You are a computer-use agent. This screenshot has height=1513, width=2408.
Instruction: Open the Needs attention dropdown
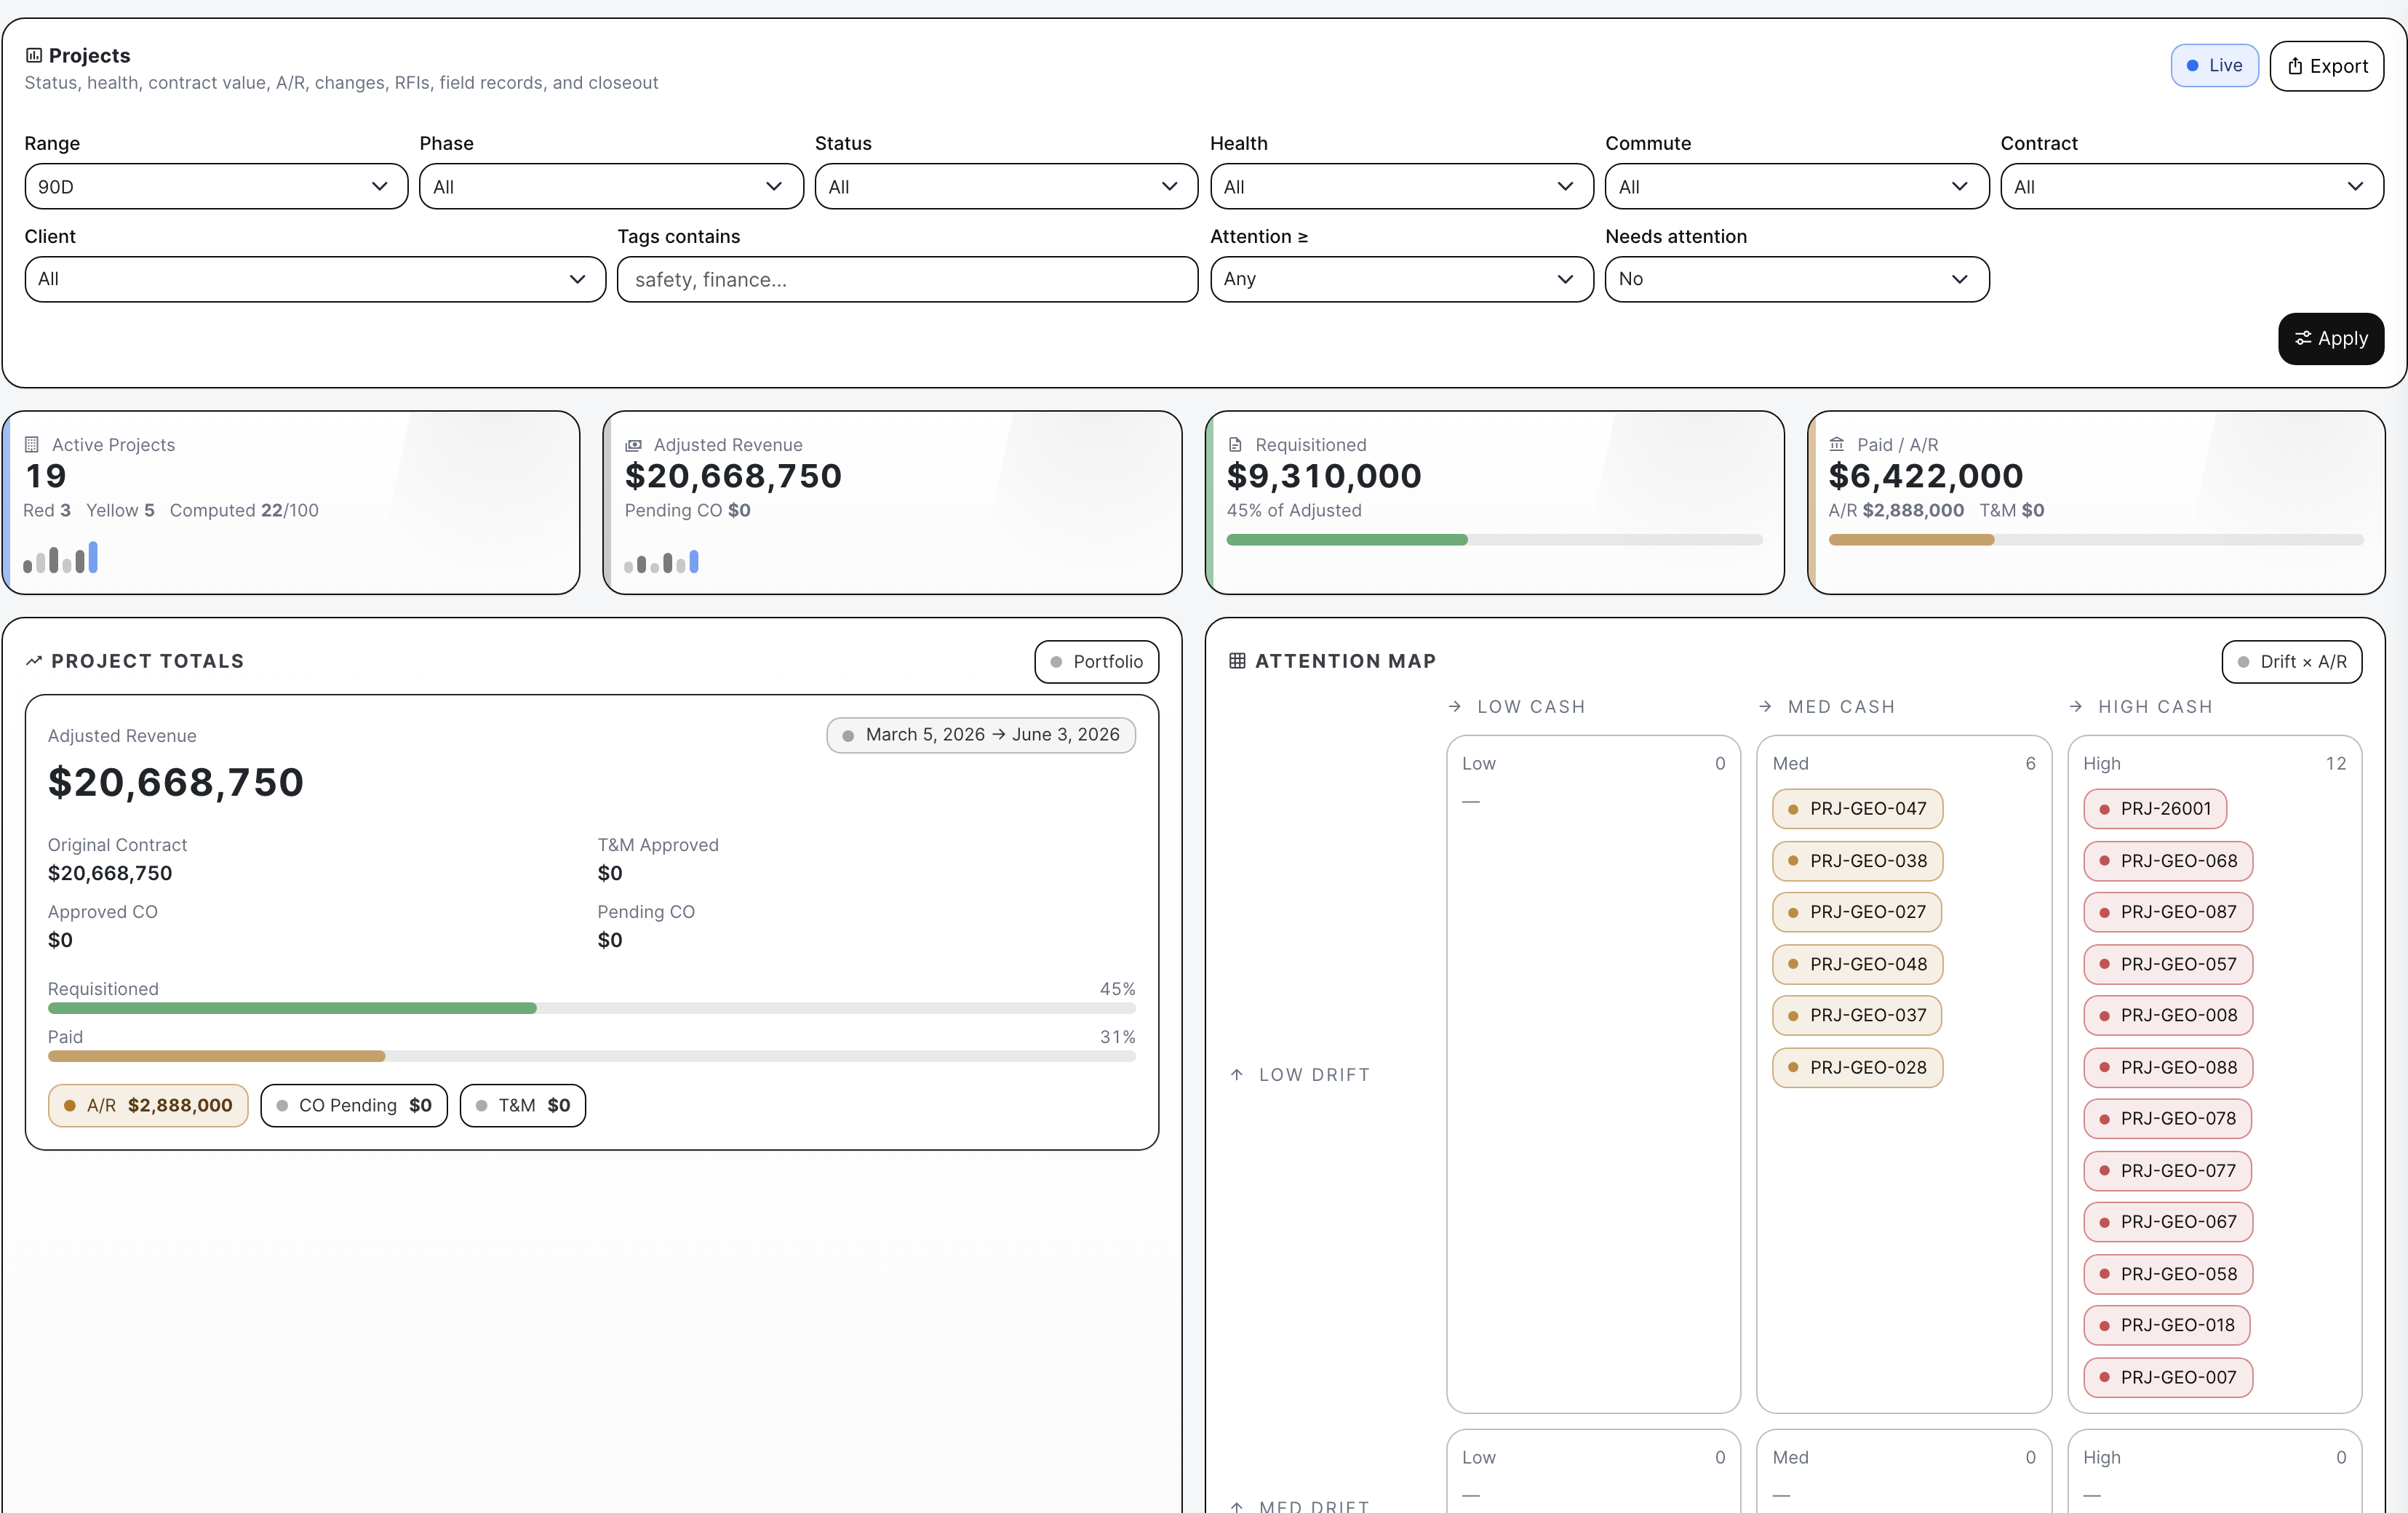pyautogui.click(x=1796, y=279)
